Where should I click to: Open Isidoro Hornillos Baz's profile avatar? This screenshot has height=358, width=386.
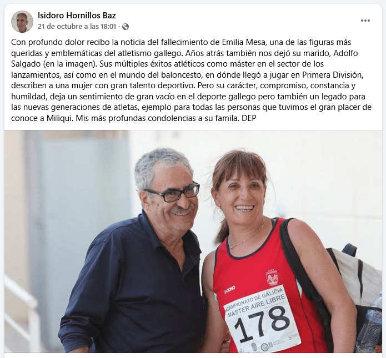22,22
